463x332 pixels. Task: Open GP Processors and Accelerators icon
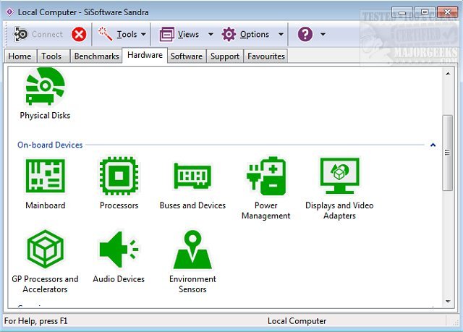tap(45, 249)
